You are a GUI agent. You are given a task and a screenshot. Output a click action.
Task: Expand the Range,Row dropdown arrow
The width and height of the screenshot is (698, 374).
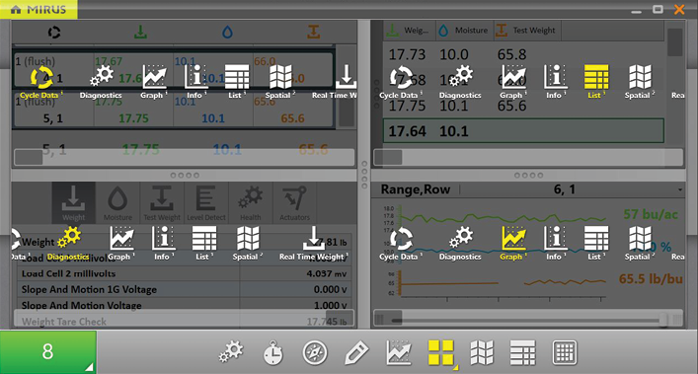(680, 189)
